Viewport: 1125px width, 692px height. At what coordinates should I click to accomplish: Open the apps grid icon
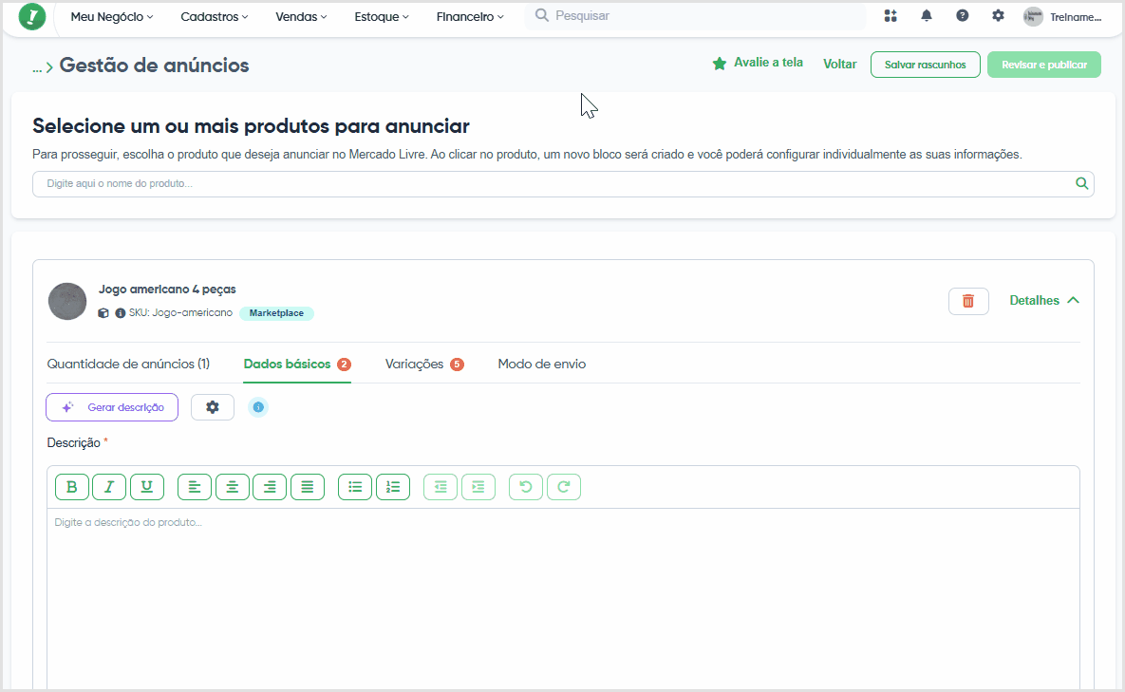pyautogui.click(x=891, y=16)
